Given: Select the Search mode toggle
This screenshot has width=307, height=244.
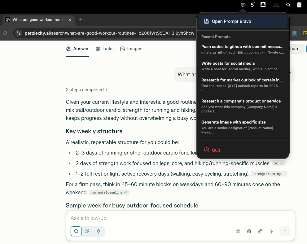Looking at the screenshot, I should click(x=76, y=231).
